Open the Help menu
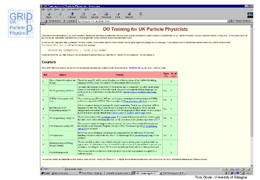 86,9
